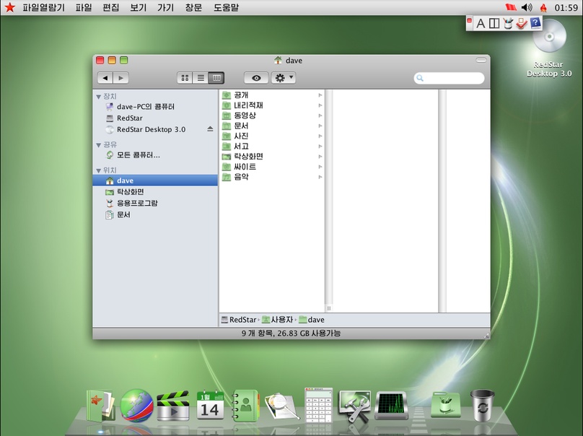
Task: Click the letter A input icon in floating panel
Action: pos(481,23)
